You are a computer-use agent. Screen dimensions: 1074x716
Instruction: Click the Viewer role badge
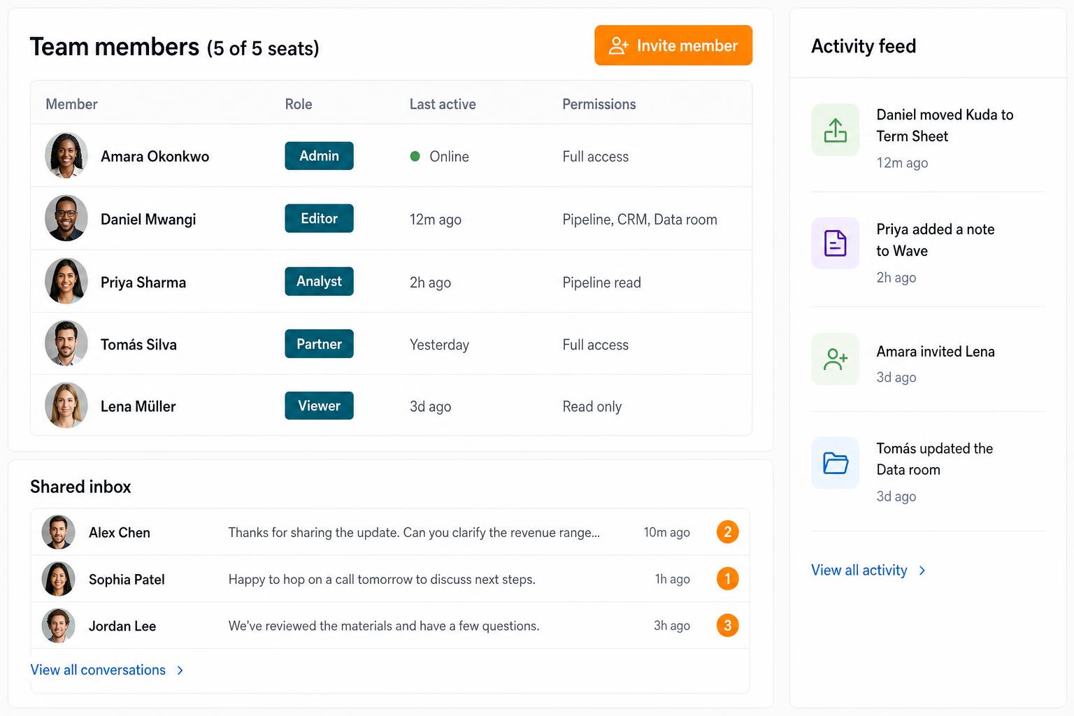point(319,406)
